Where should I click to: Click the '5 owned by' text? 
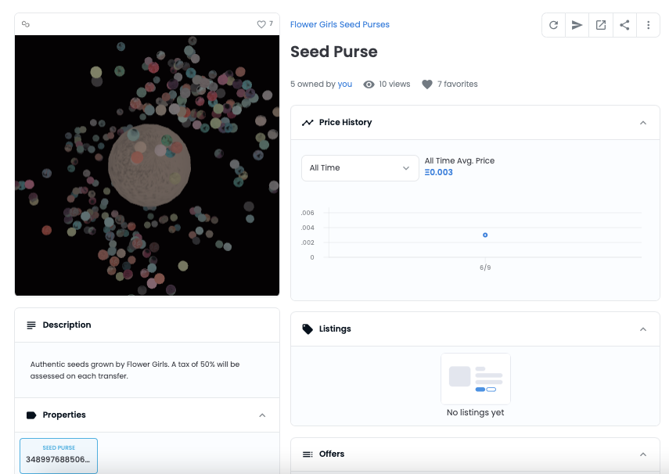(x=313, y=84)
